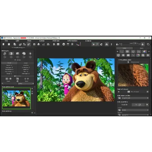Screen dimensions: 152x152
Task: Open the File menu
Action: pos(6,41)
